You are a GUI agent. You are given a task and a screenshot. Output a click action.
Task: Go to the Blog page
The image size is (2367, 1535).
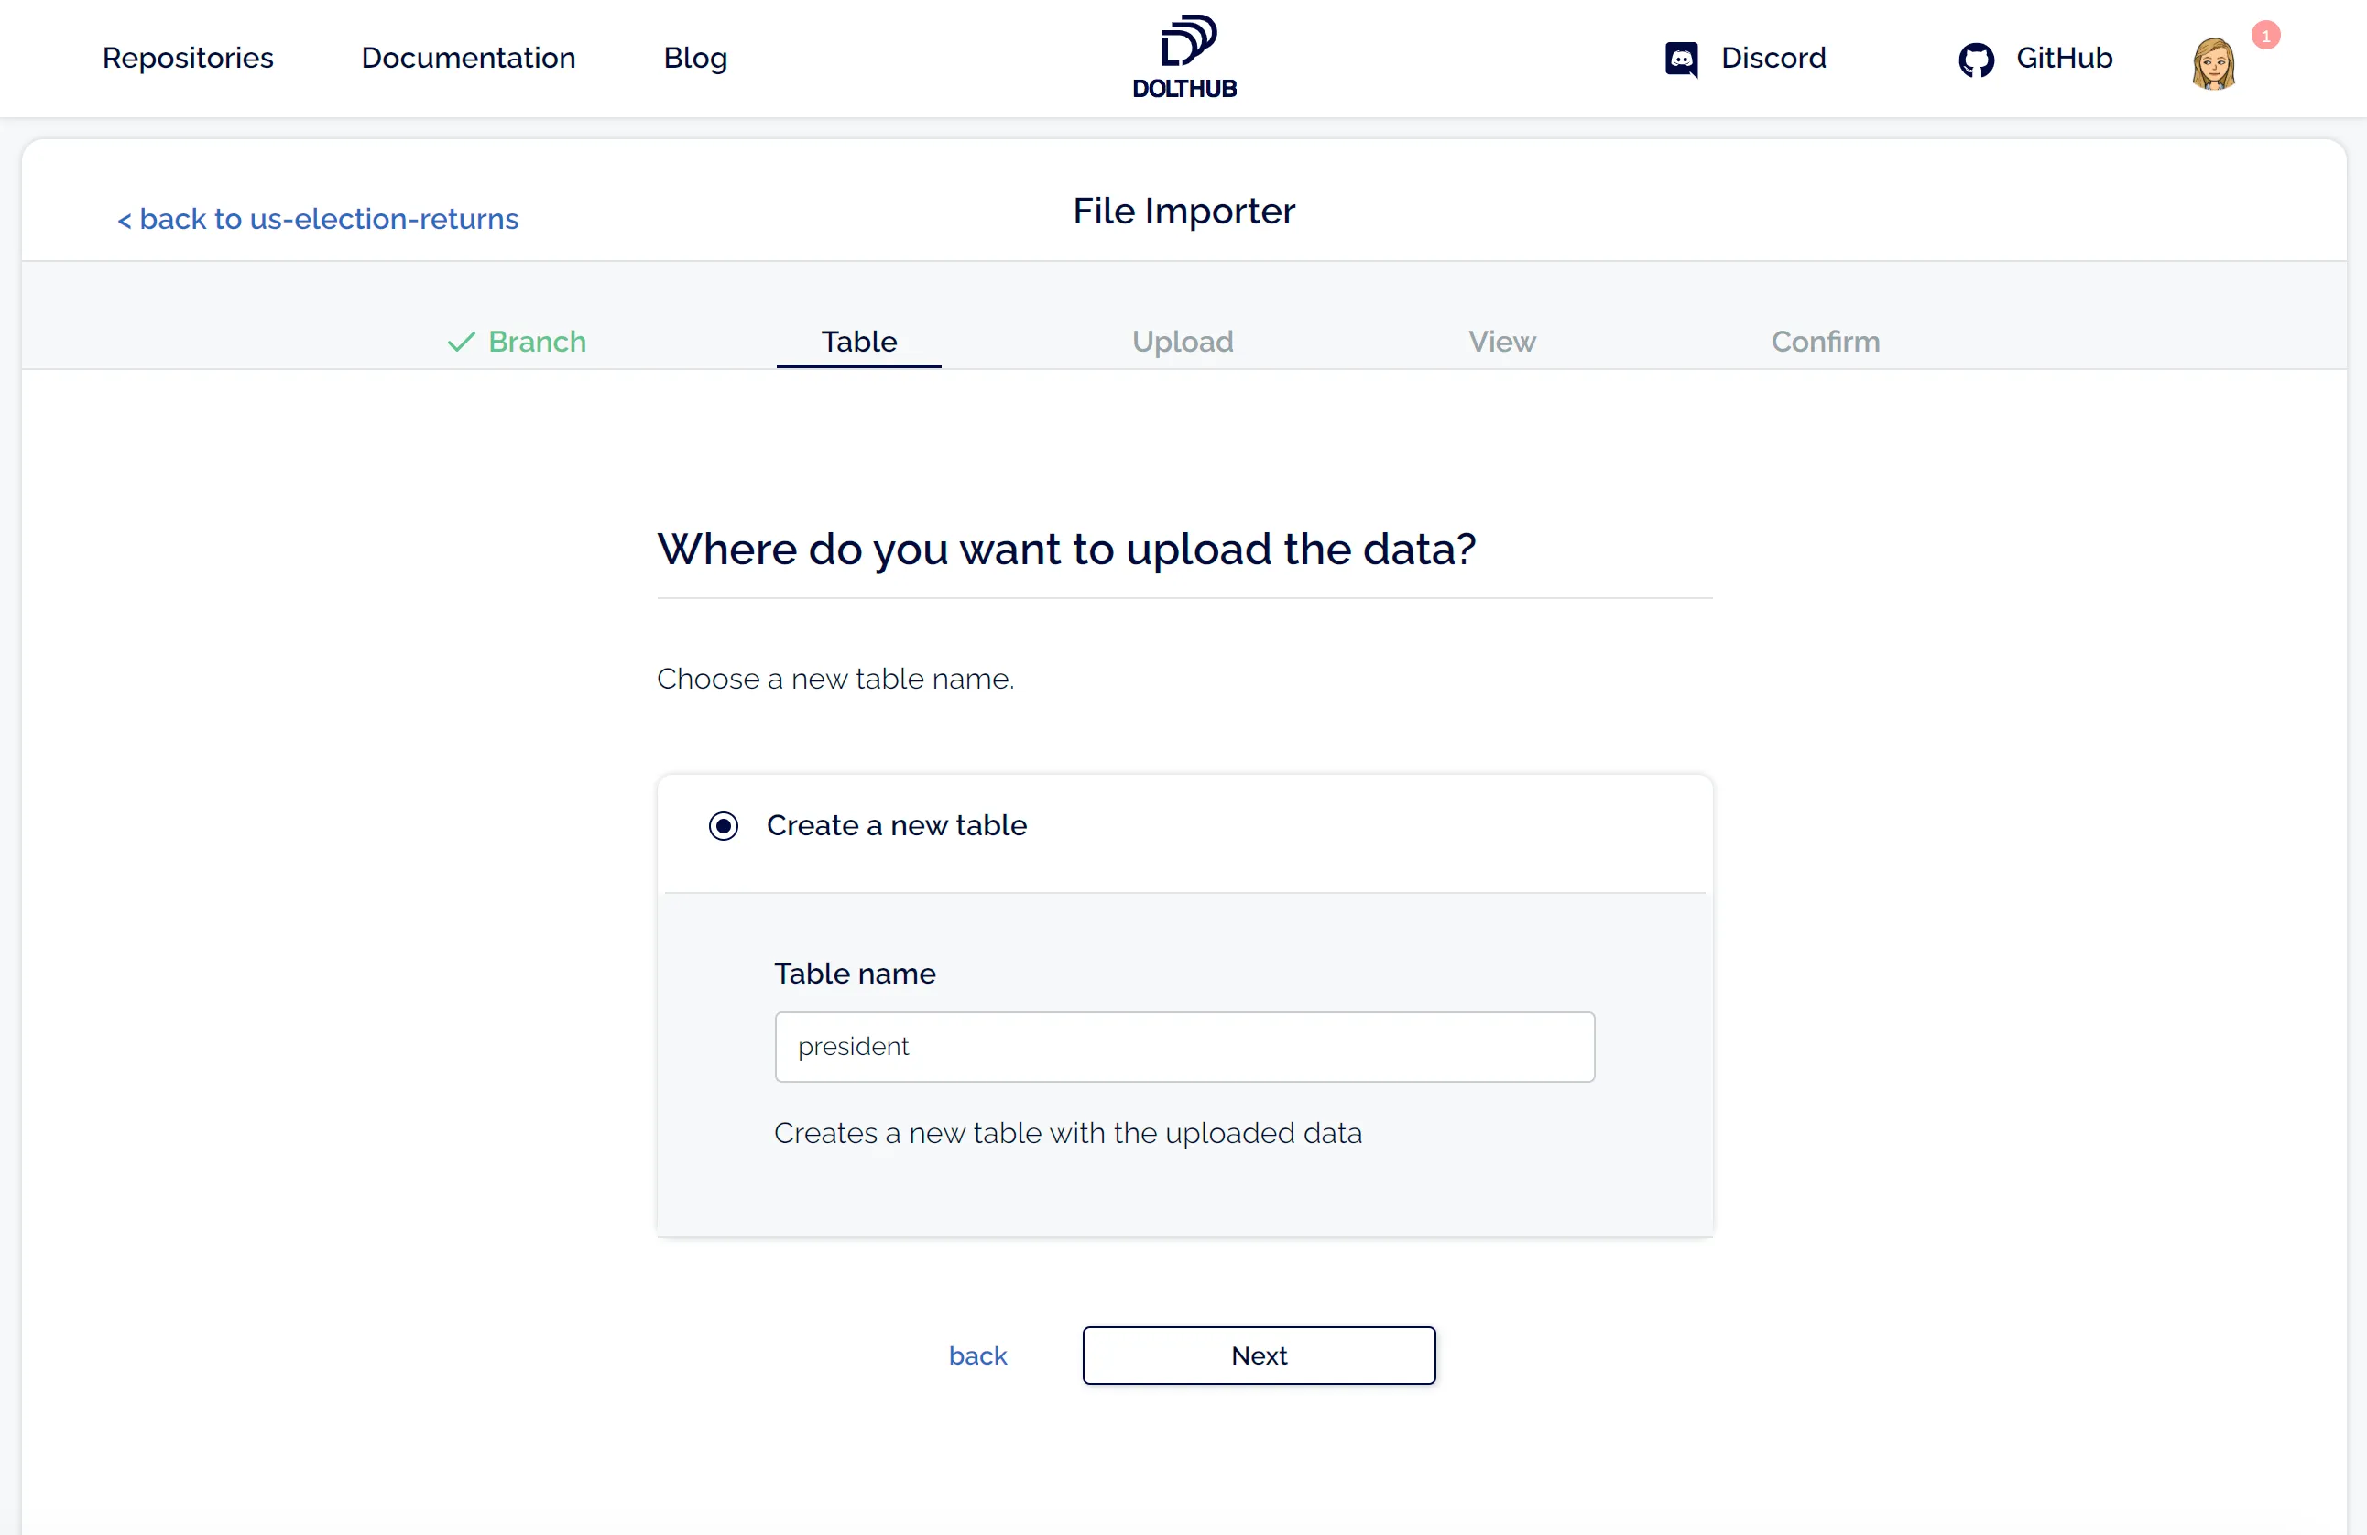(x=695, y=58)
